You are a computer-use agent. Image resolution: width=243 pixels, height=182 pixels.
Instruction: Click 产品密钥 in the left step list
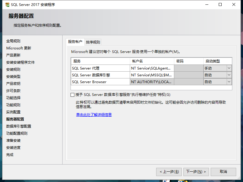pyautogui.click(x=13, y=83)
